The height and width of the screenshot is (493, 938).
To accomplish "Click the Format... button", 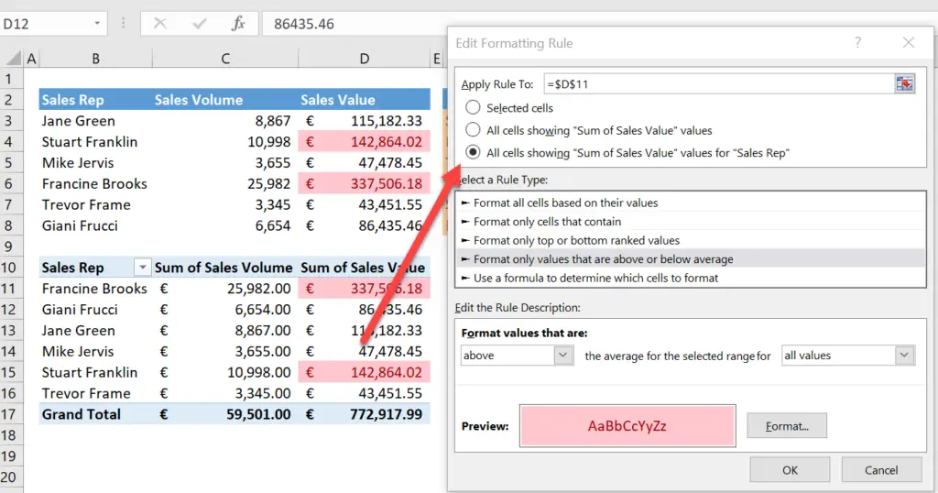I will tap(787, 426).
